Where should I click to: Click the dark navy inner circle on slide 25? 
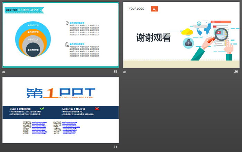tap(33, 50)
